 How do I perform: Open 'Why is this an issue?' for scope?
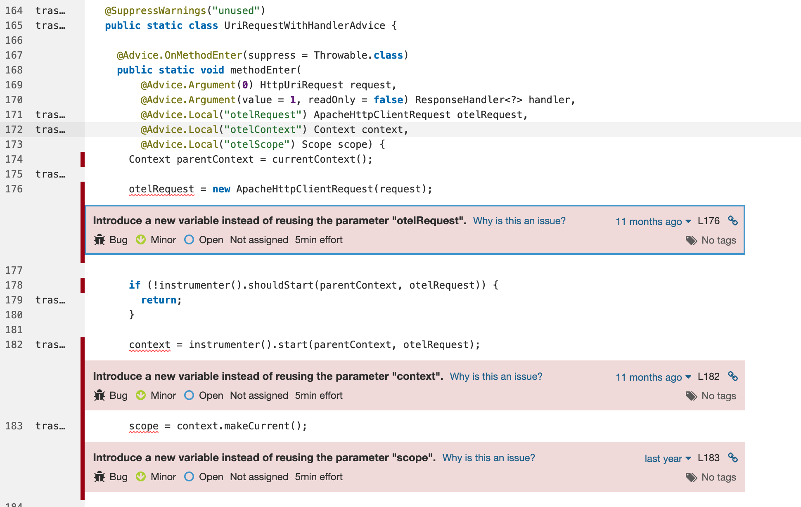pos(488,458)
